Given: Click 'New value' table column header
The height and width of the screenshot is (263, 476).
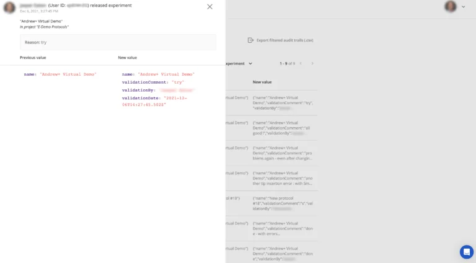Looking at the screenshot, I should tap(262, 82).
